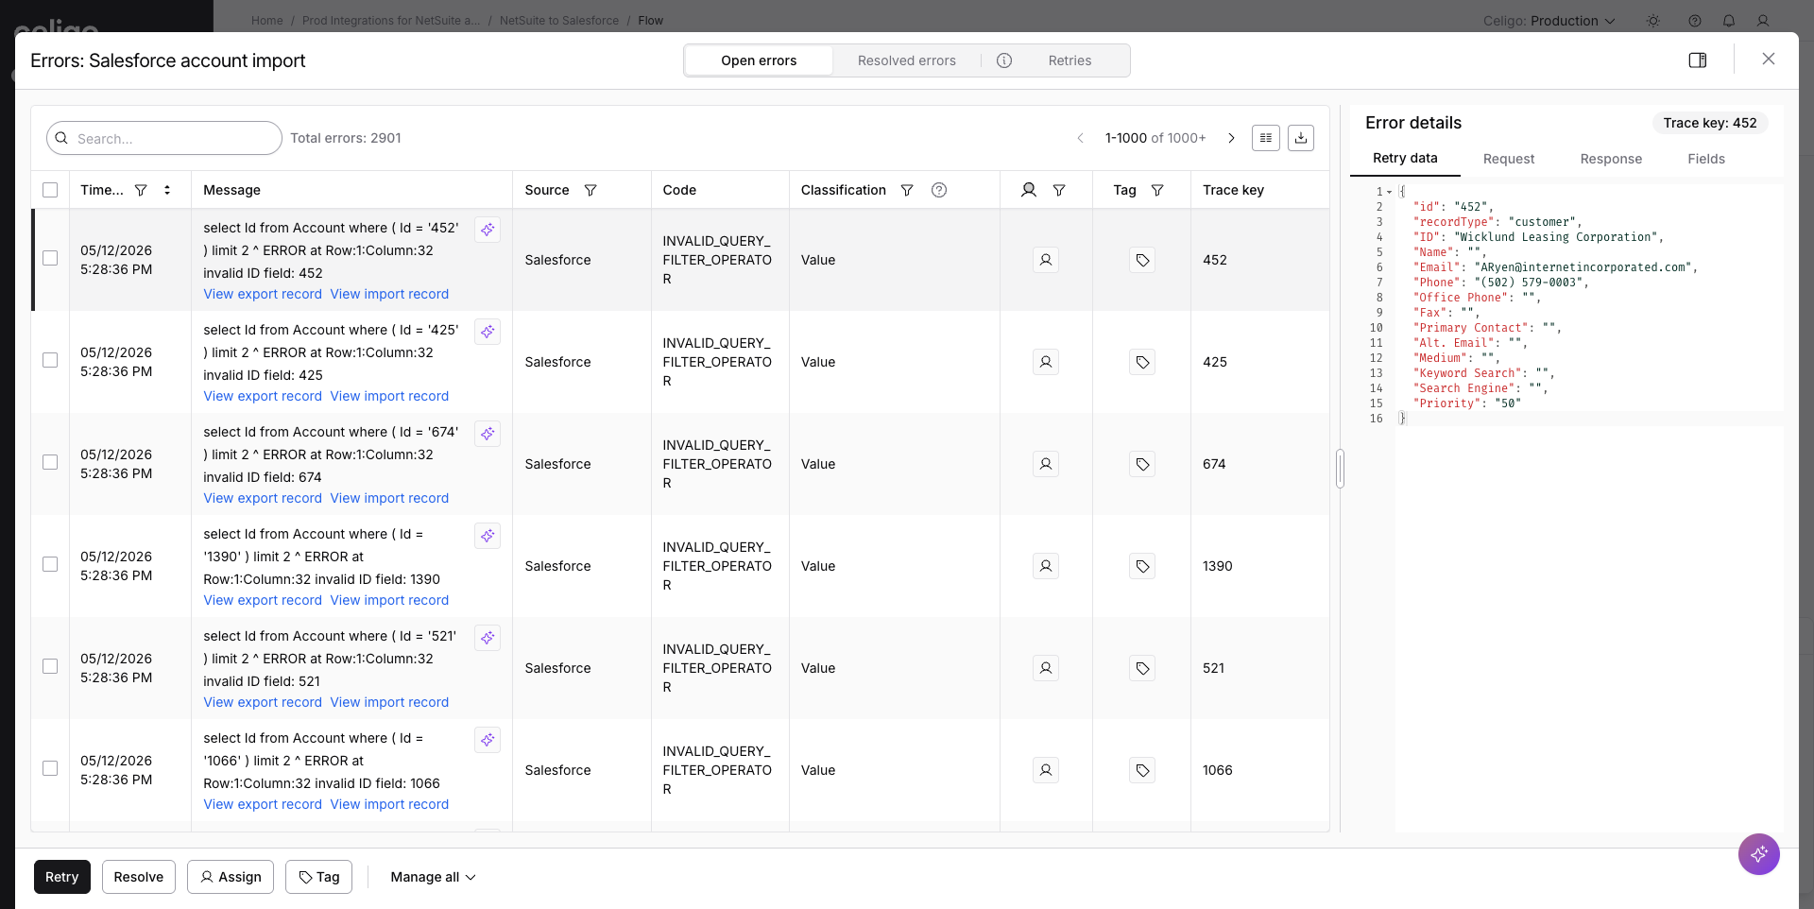
Task: Click the AI sparkle icon in the 452 error row
Action: [488, 230]
